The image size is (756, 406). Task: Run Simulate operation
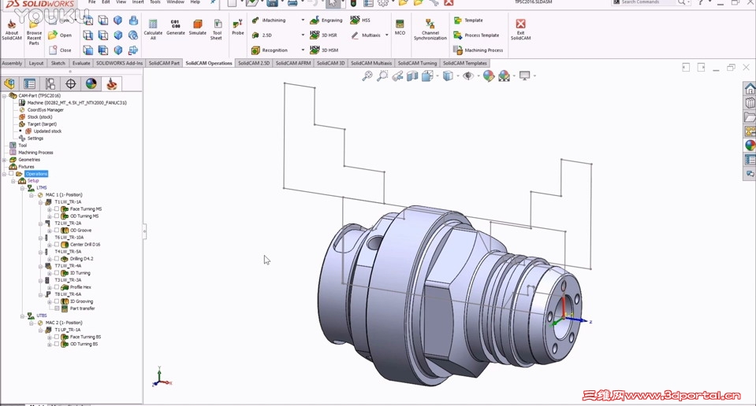coord(197,28)
